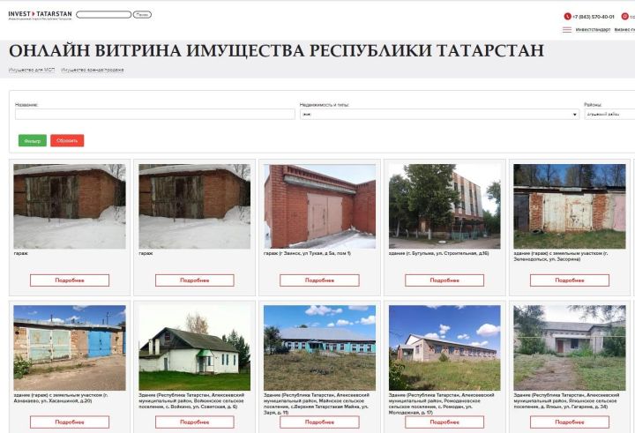Click Подробнее for Верхняя Татарская Майна building
The width and height of the screenshot is (635, 433).
(x=319, y=422)
